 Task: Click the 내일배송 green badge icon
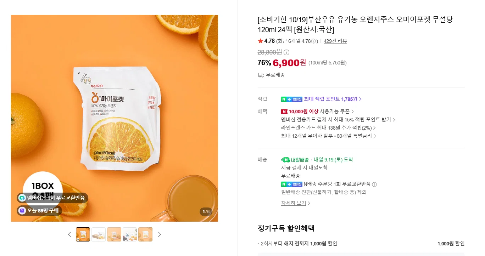tap(295, 160)
